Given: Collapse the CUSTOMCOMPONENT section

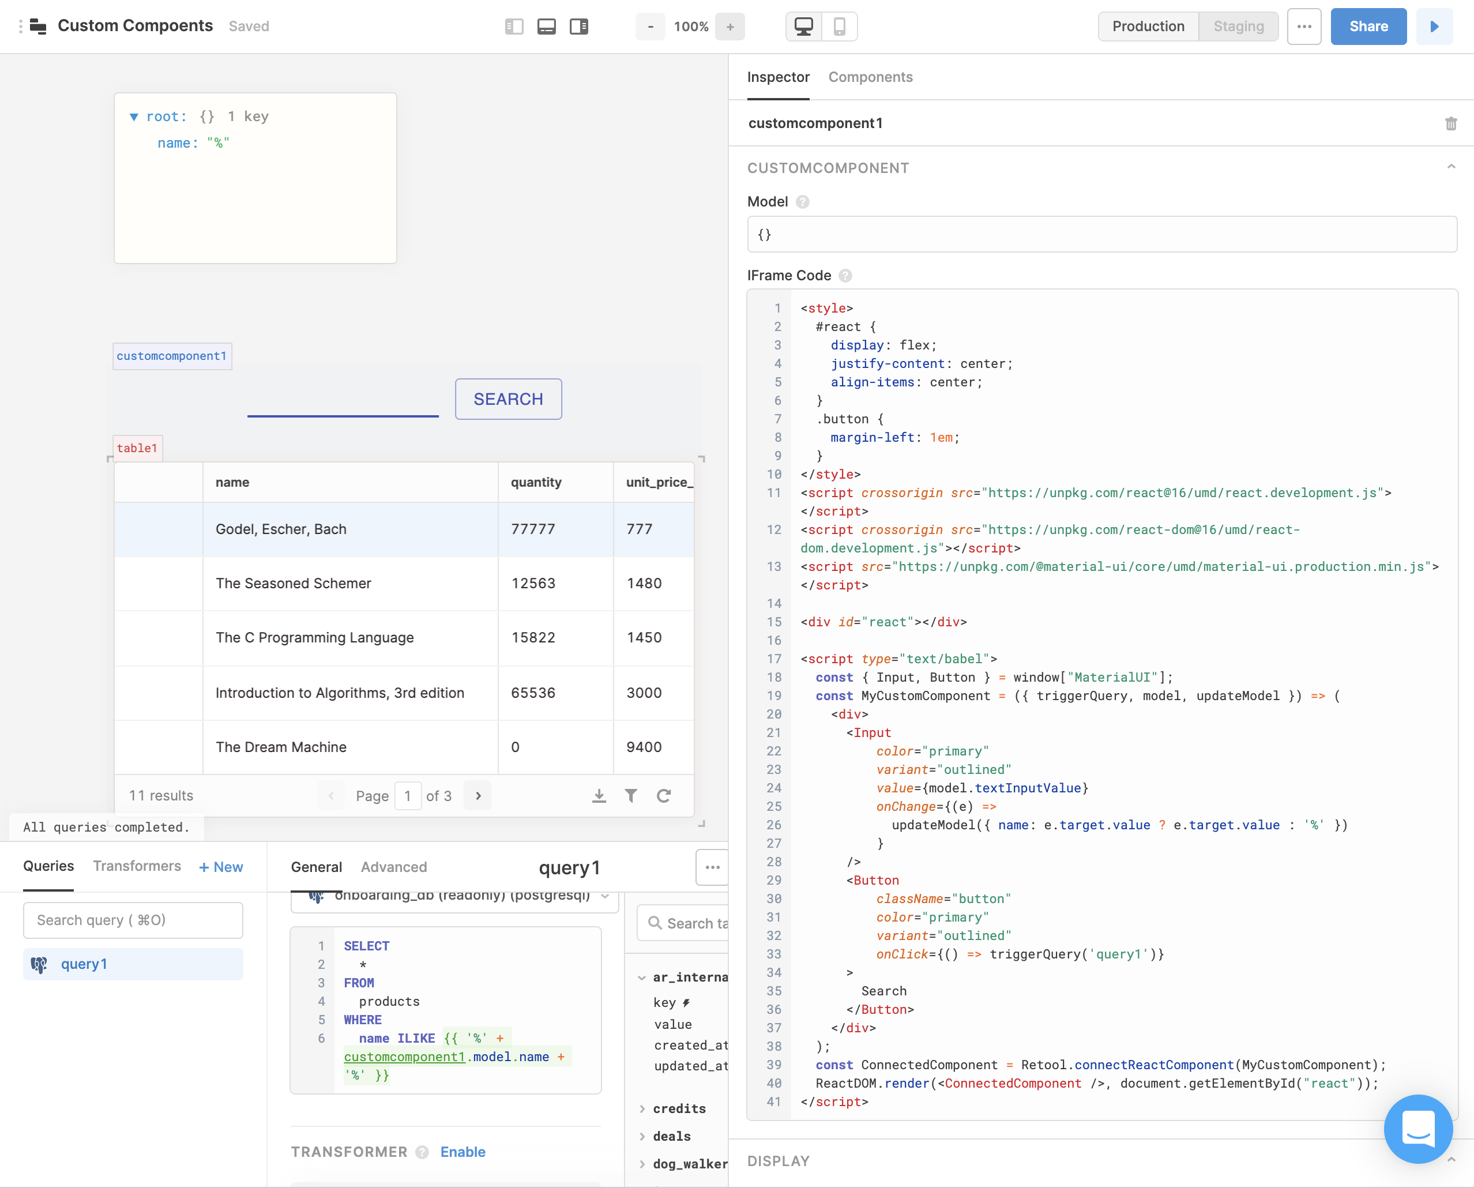Looking at the screenshot, I should coord(1451,167).
